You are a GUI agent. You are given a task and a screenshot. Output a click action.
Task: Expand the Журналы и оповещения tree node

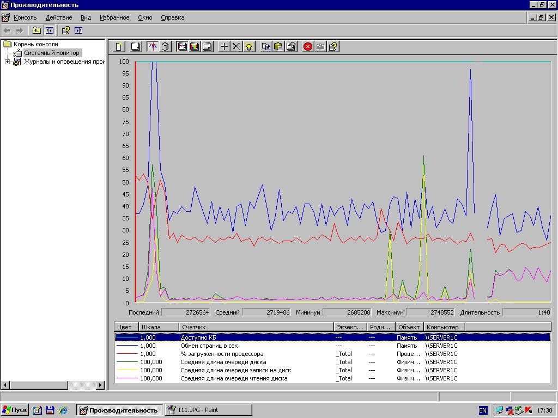(7, 62)
